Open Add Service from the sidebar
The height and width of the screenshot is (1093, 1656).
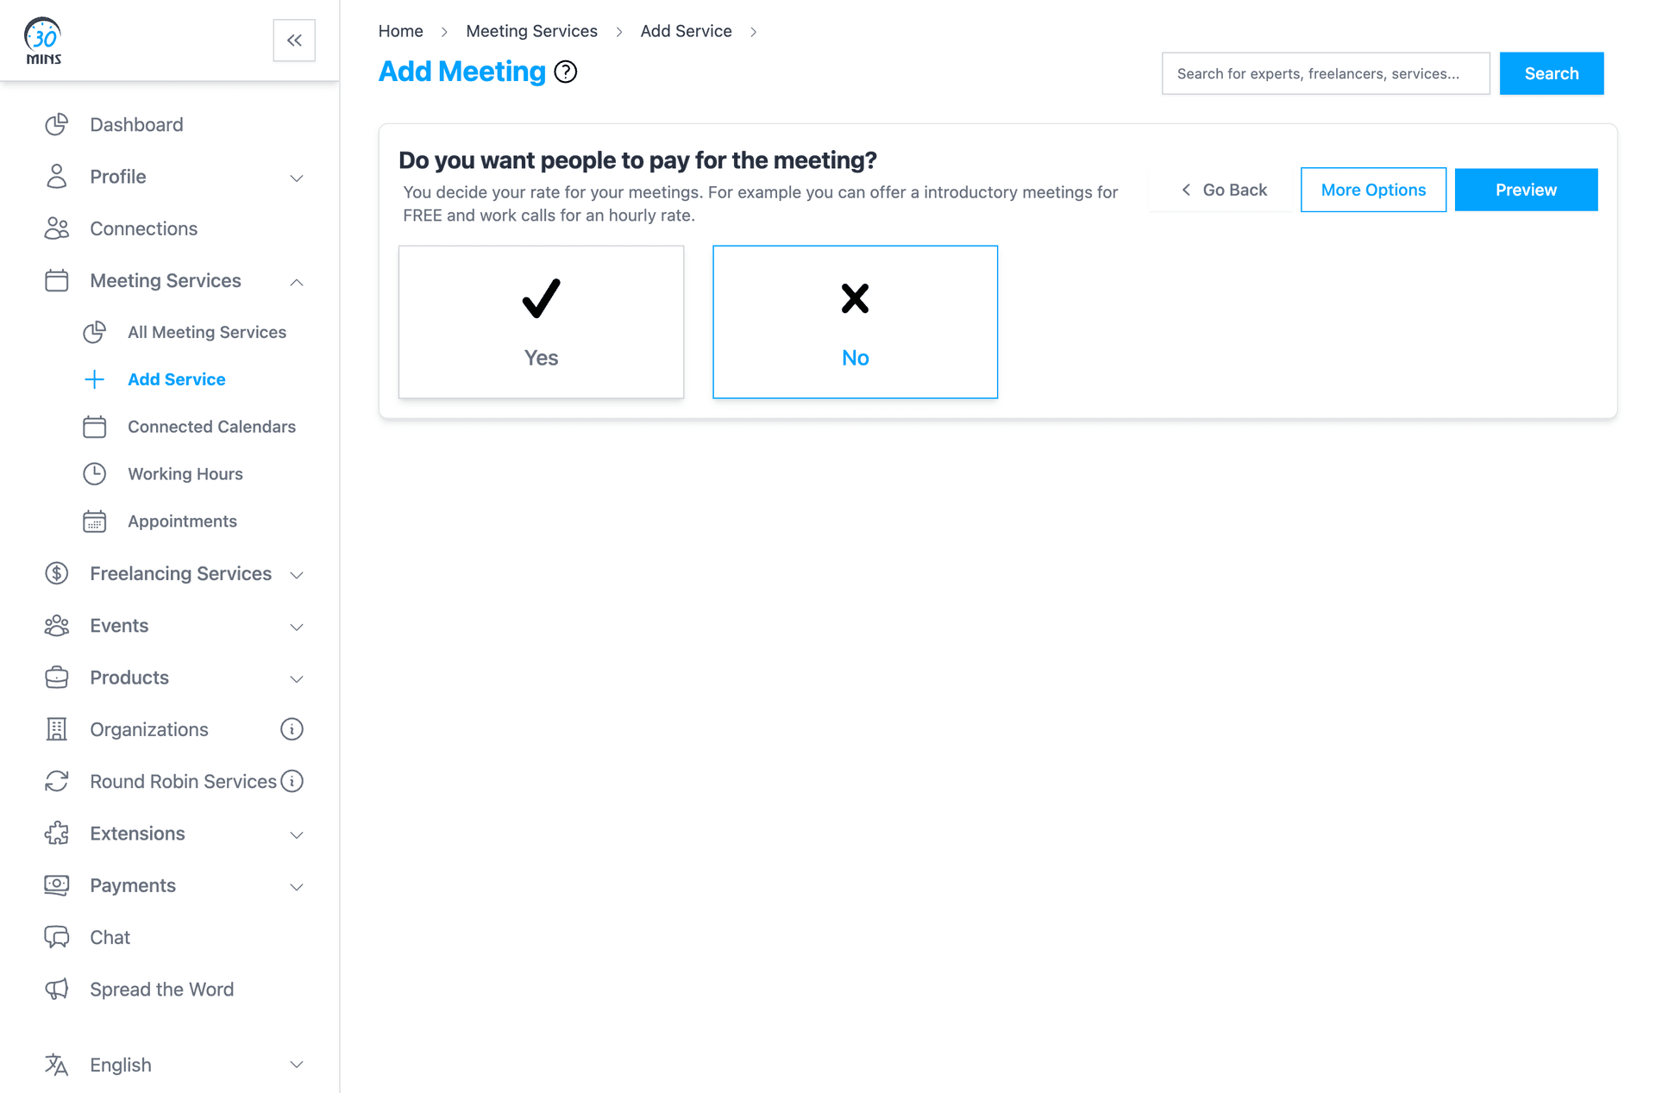pyautogui.click(x=176, y=379)
